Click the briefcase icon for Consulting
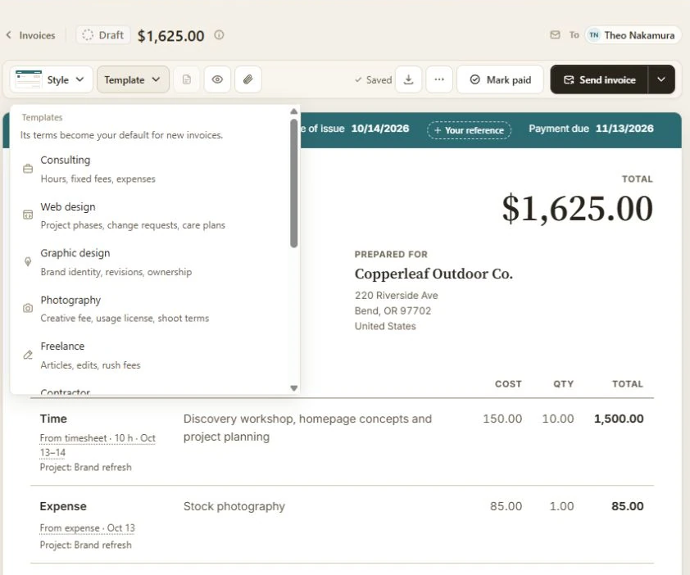Viewport: 690px width, 575px height. point(28,169)
